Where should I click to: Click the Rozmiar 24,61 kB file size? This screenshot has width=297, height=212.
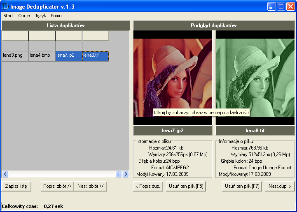(x=166, y=148)
